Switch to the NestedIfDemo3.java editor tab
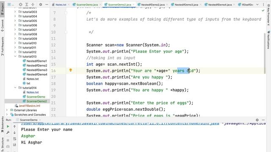 [x=186, y=5]
